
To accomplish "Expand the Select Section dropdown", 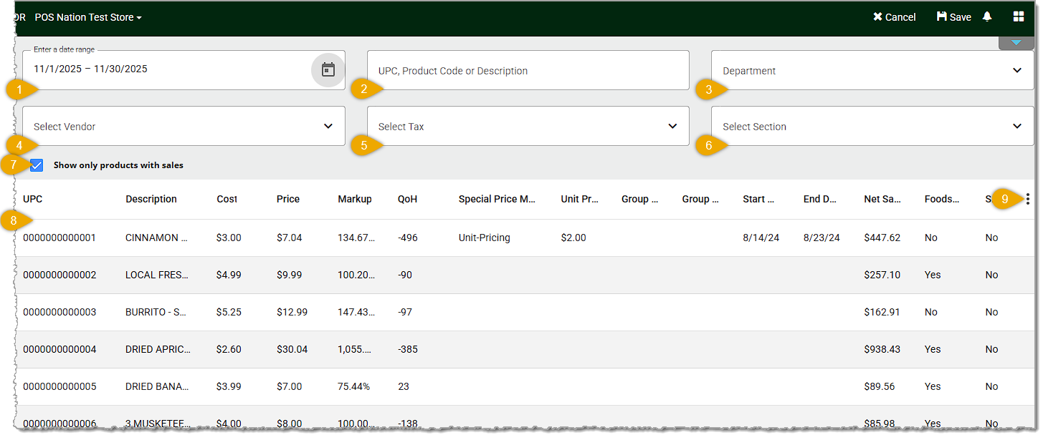I will (872, 126).
